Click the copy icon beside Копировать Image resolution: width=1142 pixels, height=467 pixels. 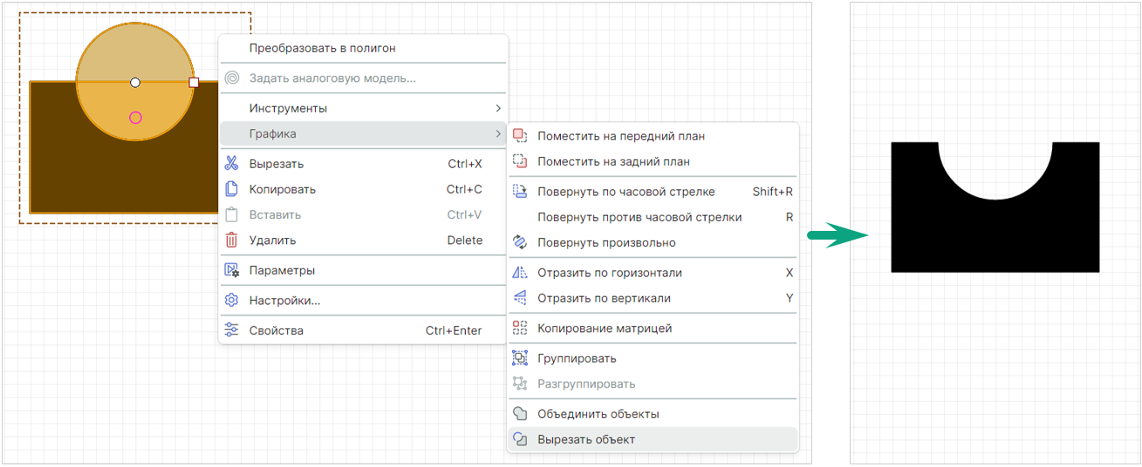tap(231, 189)
